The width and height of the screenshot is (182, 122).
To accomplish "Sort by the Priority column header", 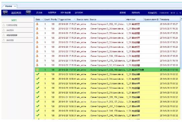I will click(x=54, y=19).
